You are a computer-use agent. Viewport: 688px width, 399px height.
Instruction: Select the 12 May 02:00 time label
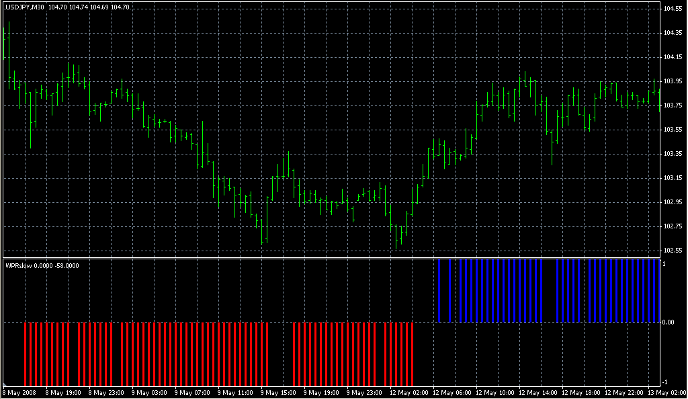pyautogui.click(x=406, y=392)
